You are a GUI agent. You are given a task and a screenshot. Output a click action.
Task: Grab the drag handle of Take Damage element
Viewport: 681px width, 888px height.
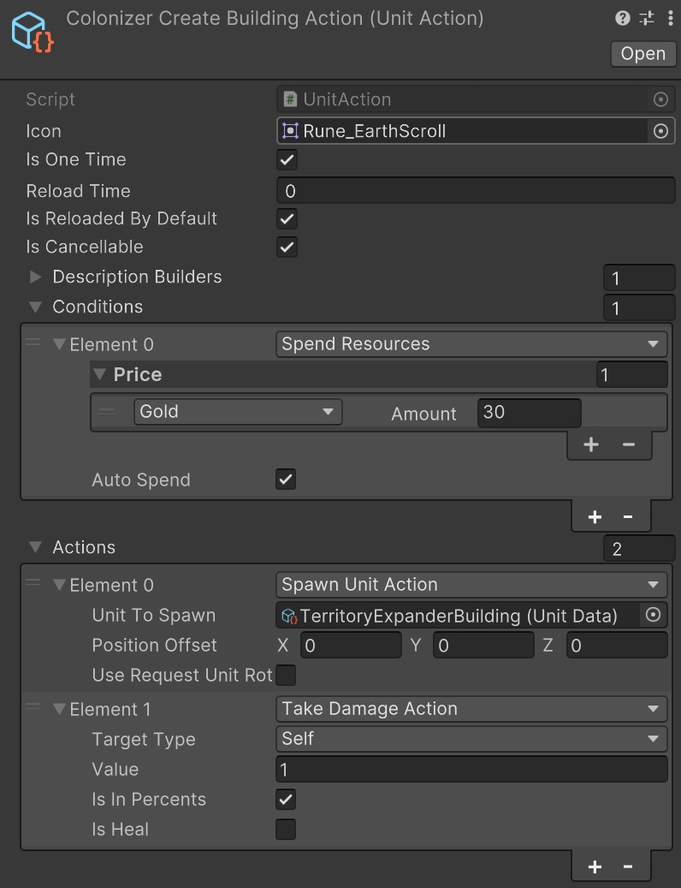pyautogui.click(x=33, y=707)
